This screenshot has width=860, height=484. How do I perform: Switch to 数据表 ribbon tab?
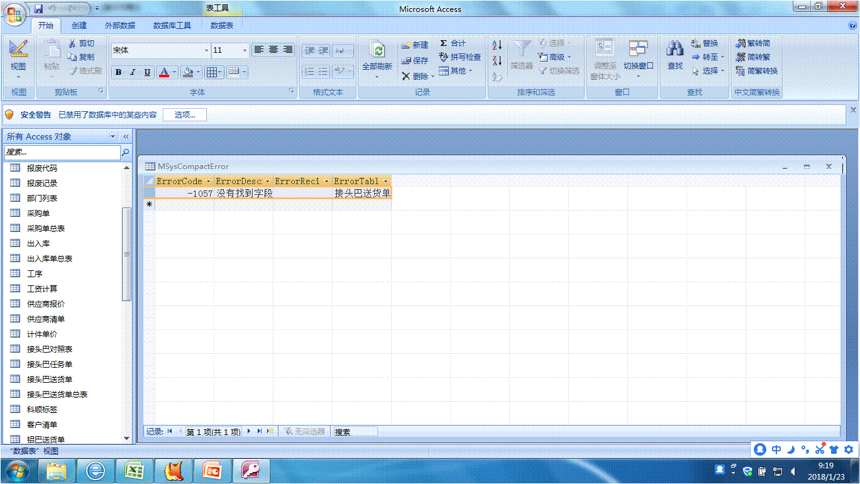click(x=222, y=26)
